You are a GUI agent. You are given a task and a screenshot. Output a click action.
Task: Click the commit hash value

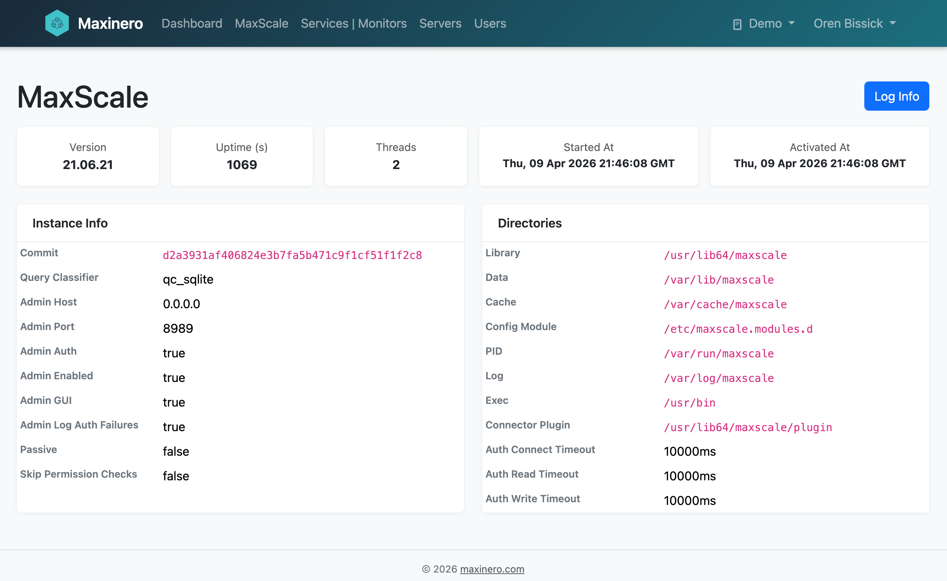point(292,255)
